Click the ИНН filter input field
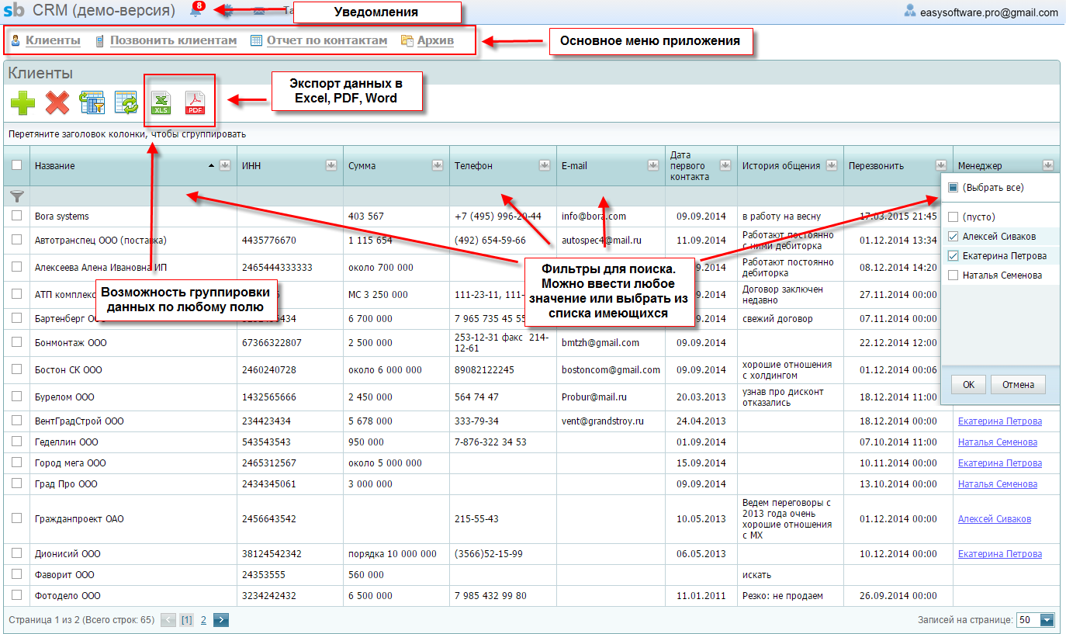Screen dimensions: 1066x634 click(290, 196)
